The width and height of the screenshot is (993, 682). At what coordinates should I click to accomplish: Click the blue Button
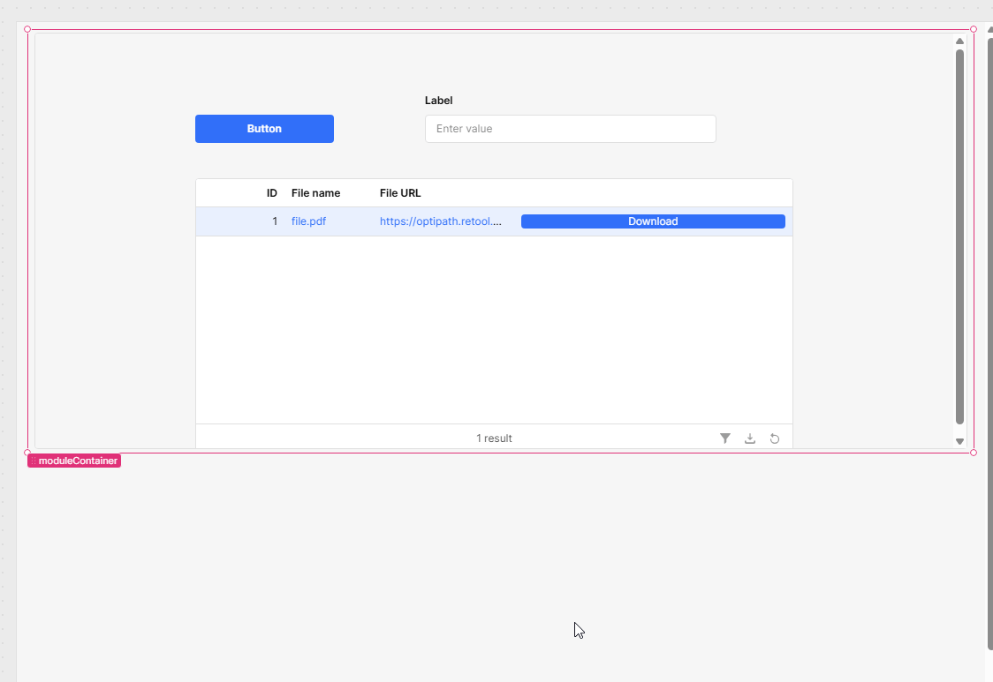click(264, 129)
